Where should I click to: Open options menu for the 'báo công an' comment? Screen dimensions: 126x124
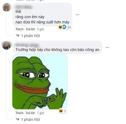[x=107, y=48]
